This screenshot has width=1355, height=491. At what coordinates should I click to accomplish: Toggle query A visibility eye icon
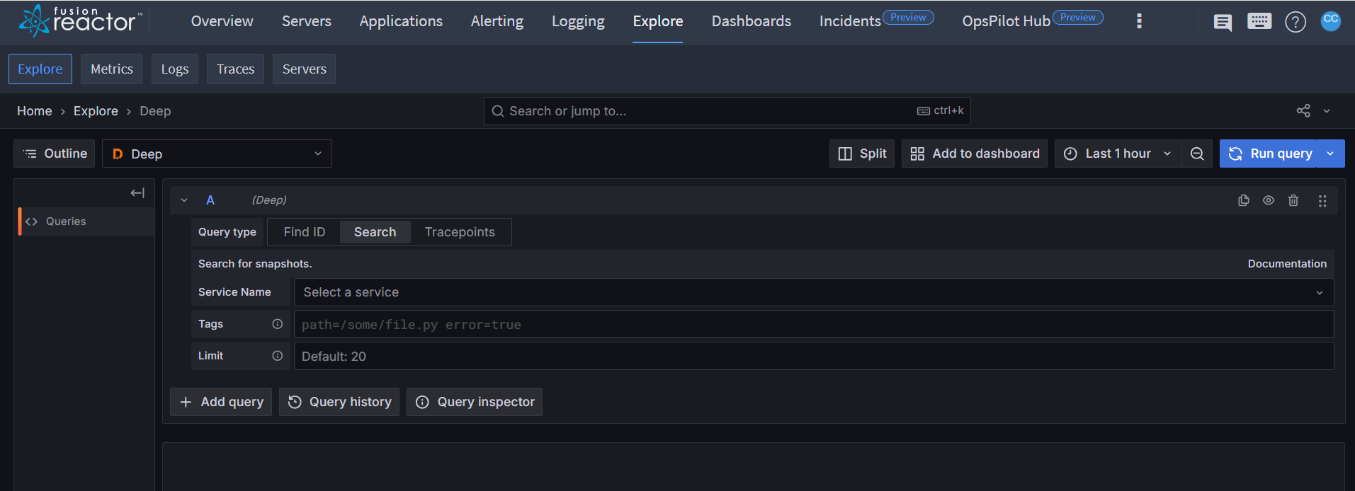point(1269,200)
